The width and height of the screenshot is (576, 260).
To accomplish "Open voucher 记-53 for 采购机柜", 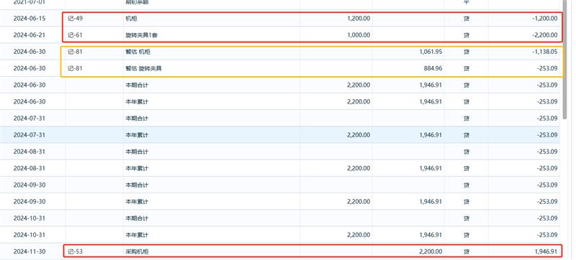I will tap(76, 251).
